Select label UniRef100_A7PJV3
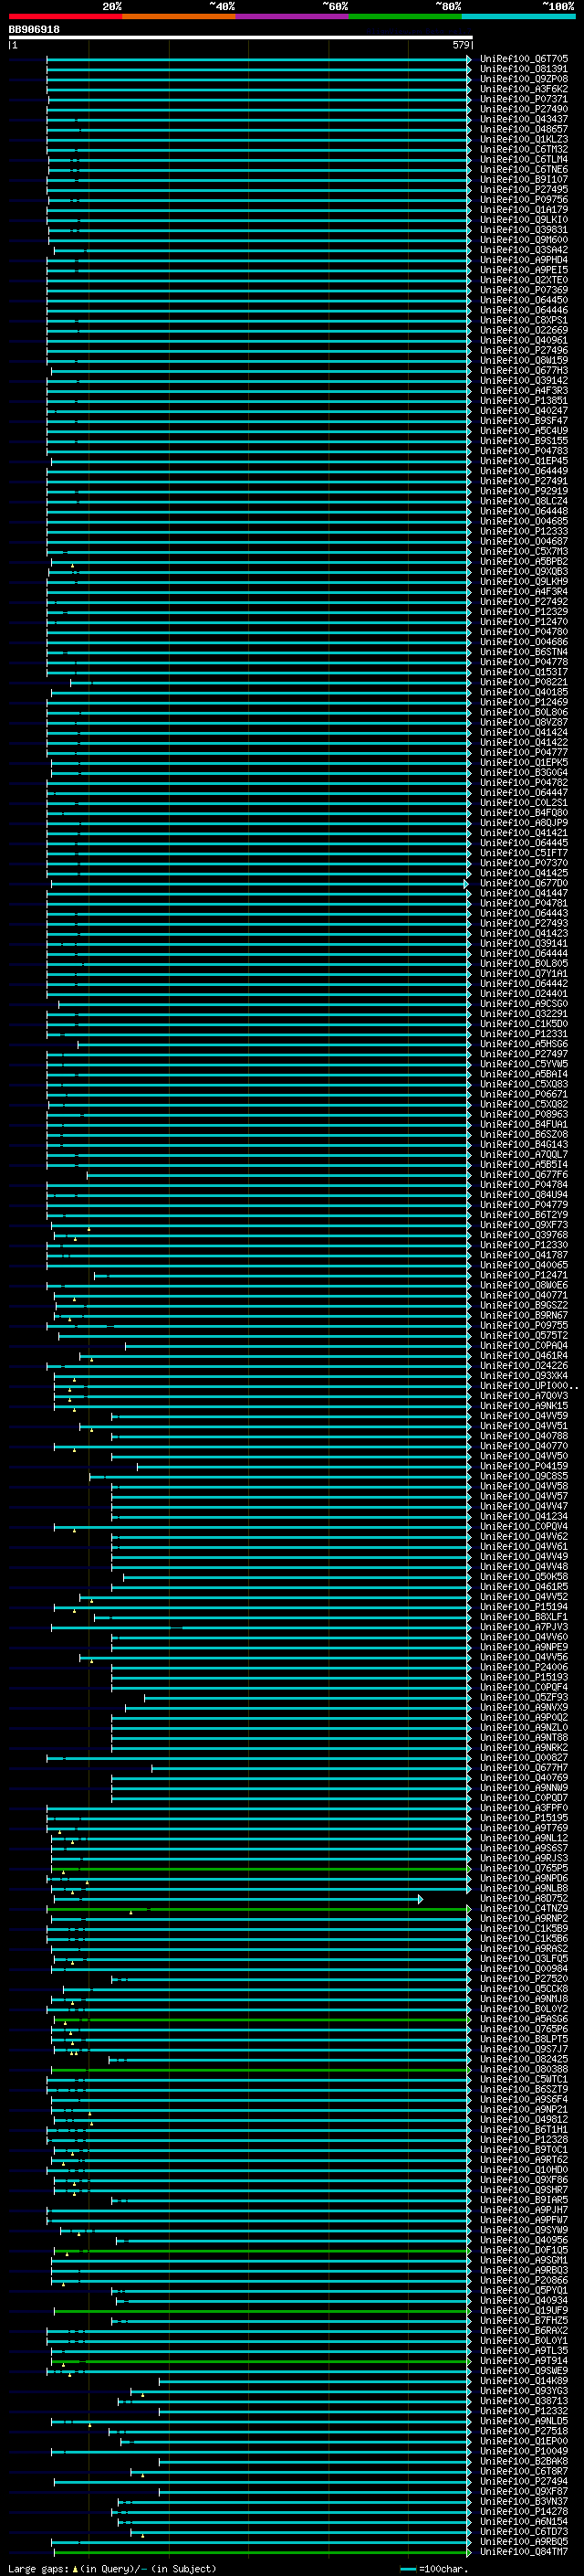Viewport: 584px width, 2576px height. (524, 1627)
